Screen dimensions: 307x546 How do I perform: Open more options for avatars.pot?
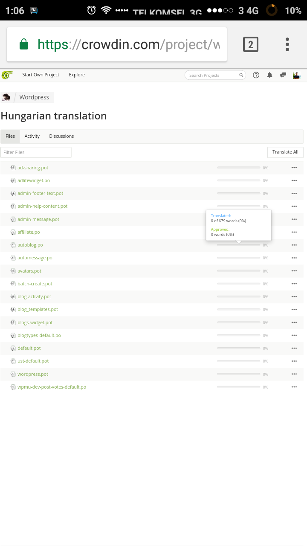tap(294, 271)
